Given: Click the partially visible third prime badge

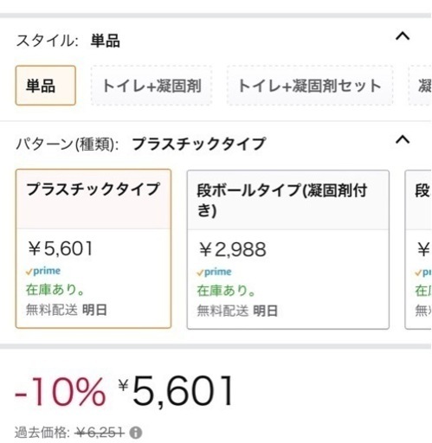Looking at the screenshot, I should point(422,272).
